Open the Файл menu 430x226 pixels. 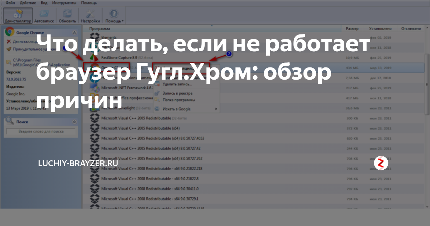tap(10, 3)
